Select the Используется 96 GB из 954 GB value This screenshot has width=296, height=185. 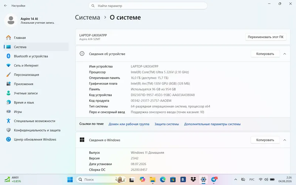coord(153,89)
